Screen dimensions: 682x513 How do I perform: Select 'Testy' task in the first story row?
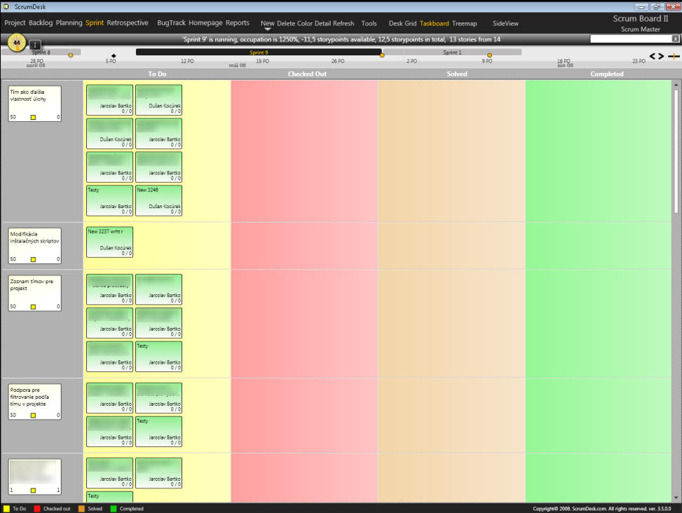pos(109,200)
